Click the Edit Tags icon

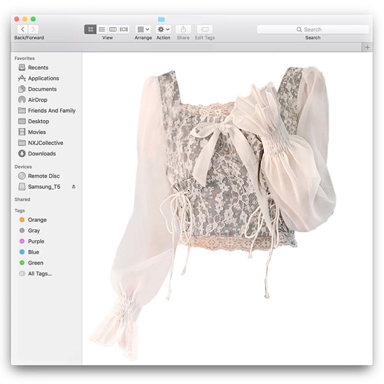[205, 29]
